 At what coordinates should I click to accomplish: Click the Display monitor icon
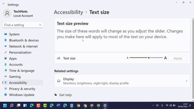point(59,81)
